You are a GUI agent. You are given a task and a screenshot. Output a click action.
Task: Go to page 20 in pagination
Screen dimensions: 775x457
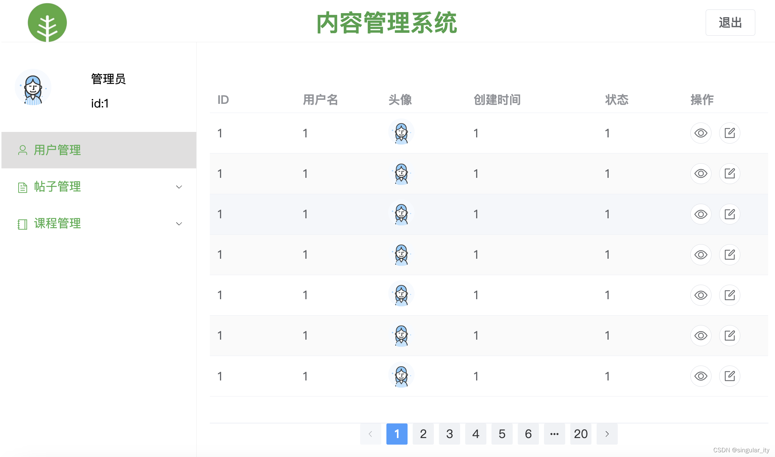pos(581,434)
